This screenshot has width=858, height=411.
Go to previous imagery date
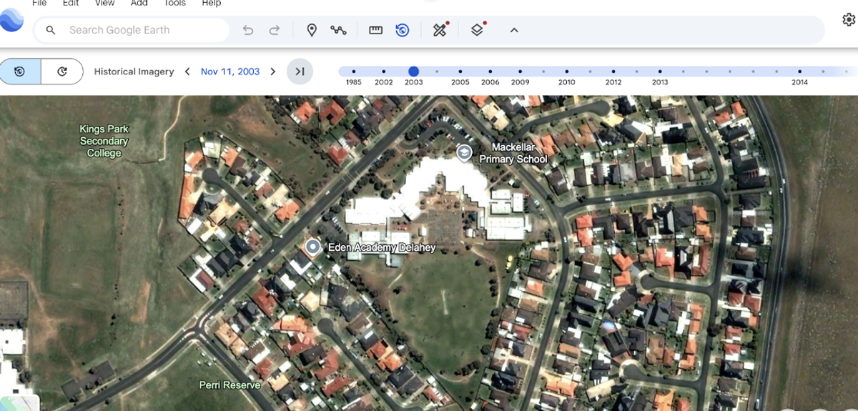tap(187, 71)
